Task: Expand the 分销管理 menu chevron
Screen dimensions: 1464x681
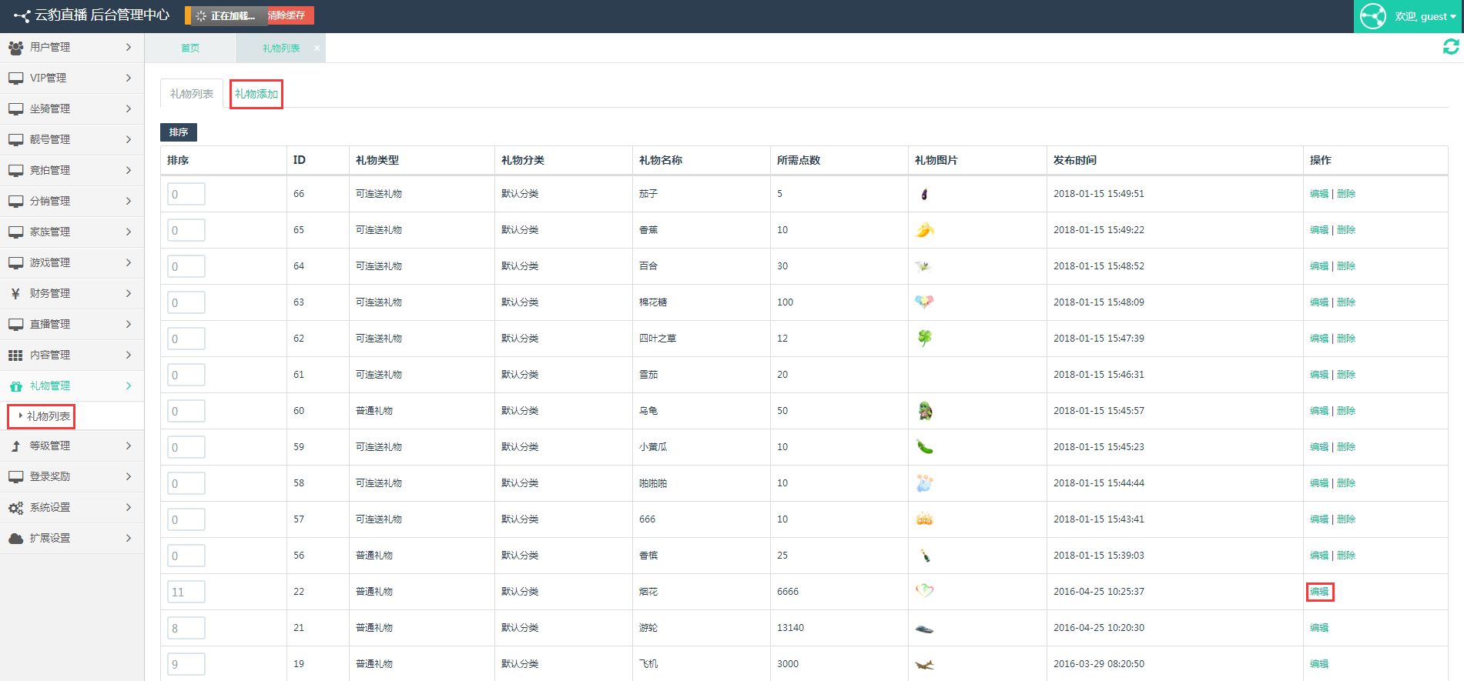Action: pos(129,201)
